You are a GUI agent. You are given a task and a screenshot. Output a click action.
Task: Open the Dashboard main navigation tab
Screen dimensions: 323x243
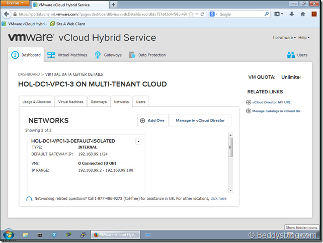click(x=26, y=55)
